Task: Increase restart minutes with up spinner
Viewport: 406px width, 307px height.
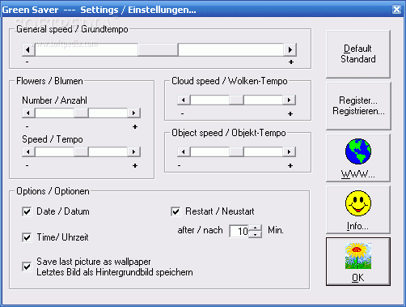Action: click(255, 228)
